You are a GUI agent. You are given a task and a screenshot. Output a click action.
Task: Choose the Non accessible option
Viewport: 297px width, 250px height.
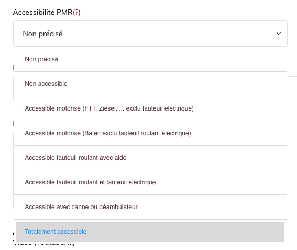150,84
